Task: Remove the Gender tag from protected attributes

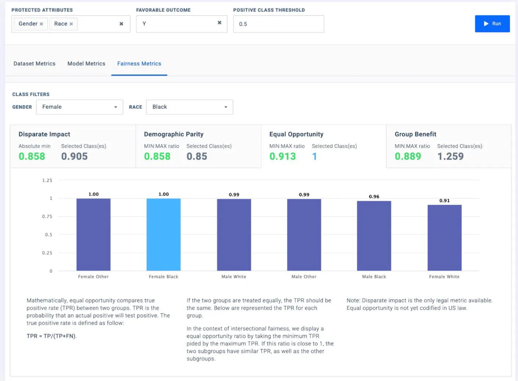Action: point(41,24)
